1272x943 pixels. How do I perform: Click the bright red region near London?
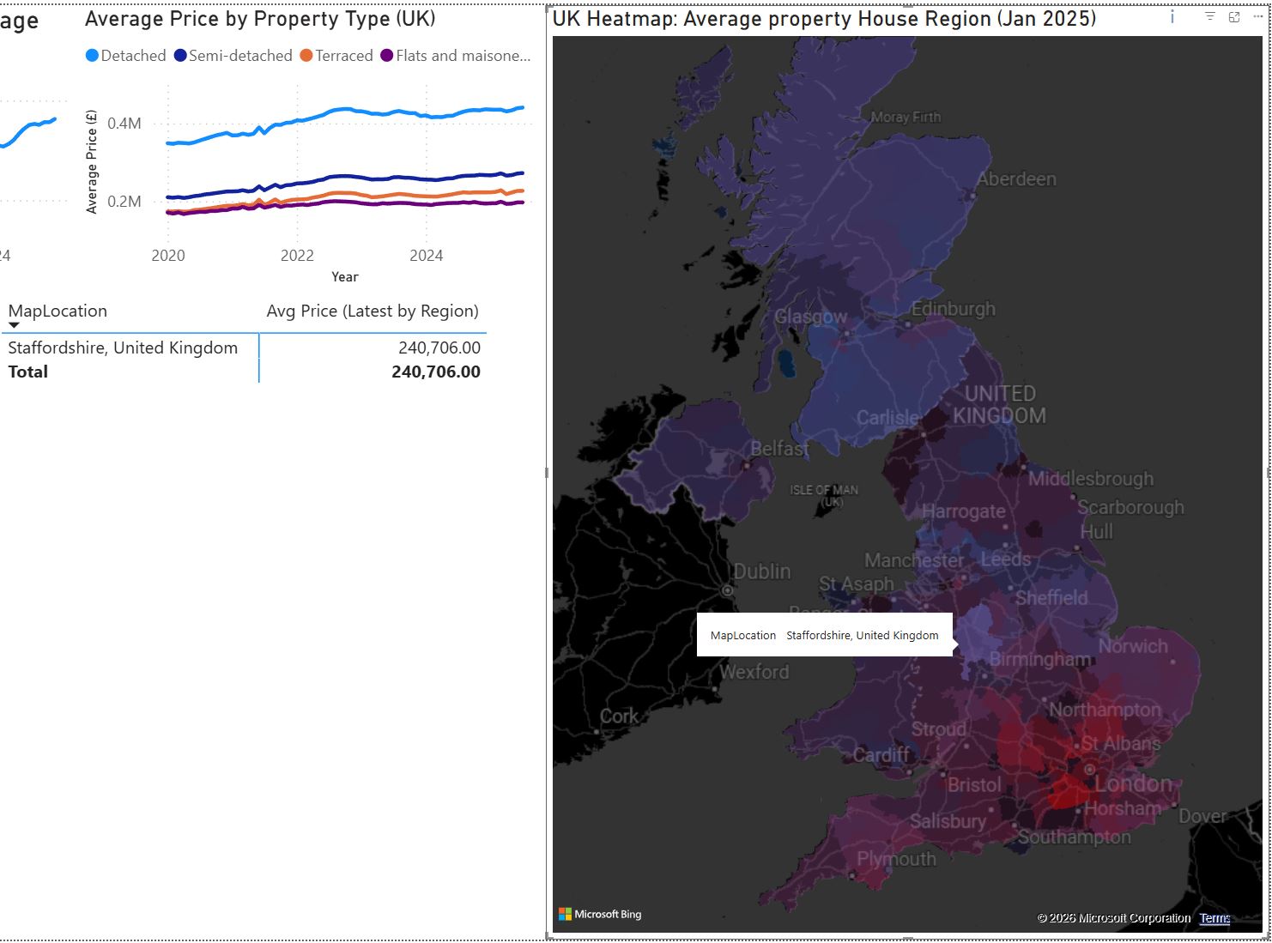[1066, 789]
